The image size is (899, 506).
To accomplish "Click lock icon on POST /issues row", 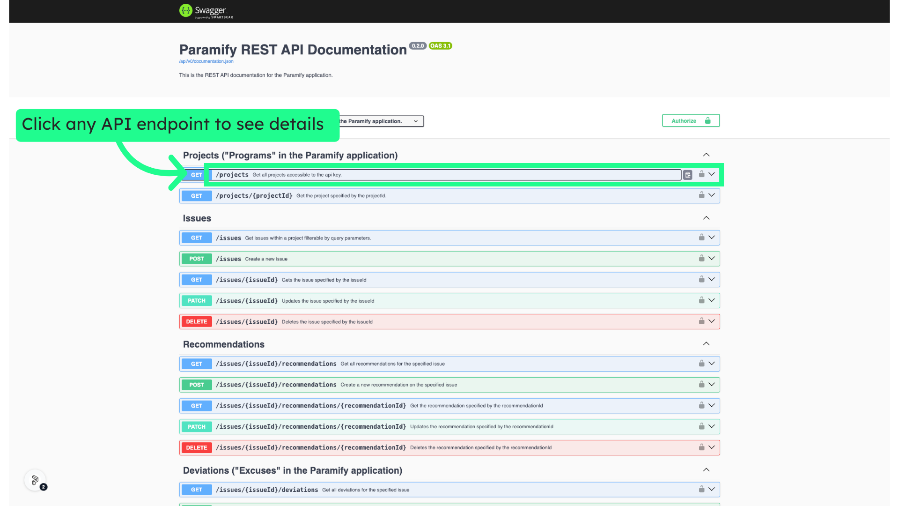I will click(x=701, y=258).
